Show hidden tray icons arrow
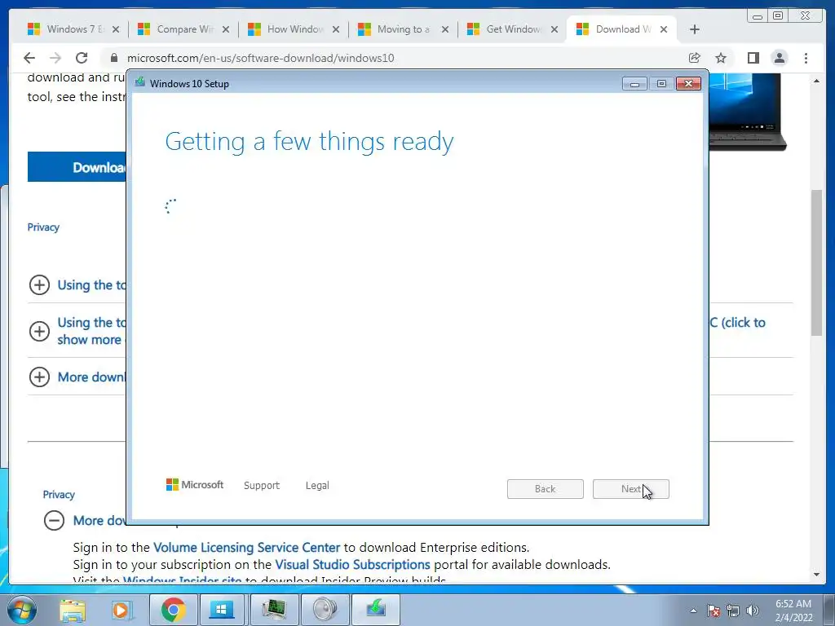The height and width of the screenshot is (626, 835). [693, 611]
